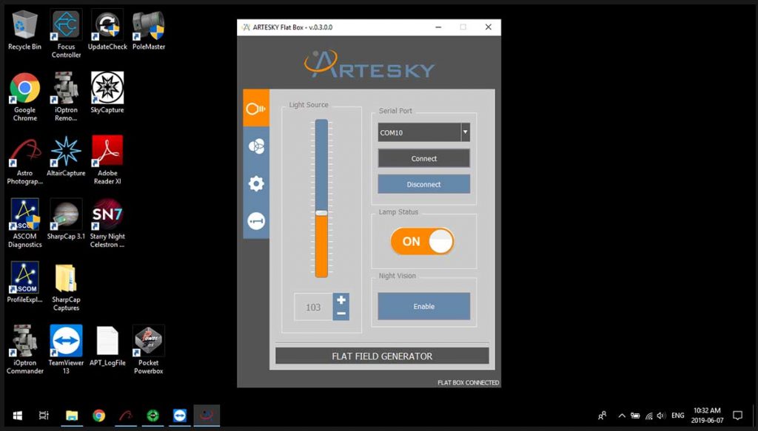The image size is (758, 431).
Task: Show hidden system tray icons
Action: click(622, 415)
